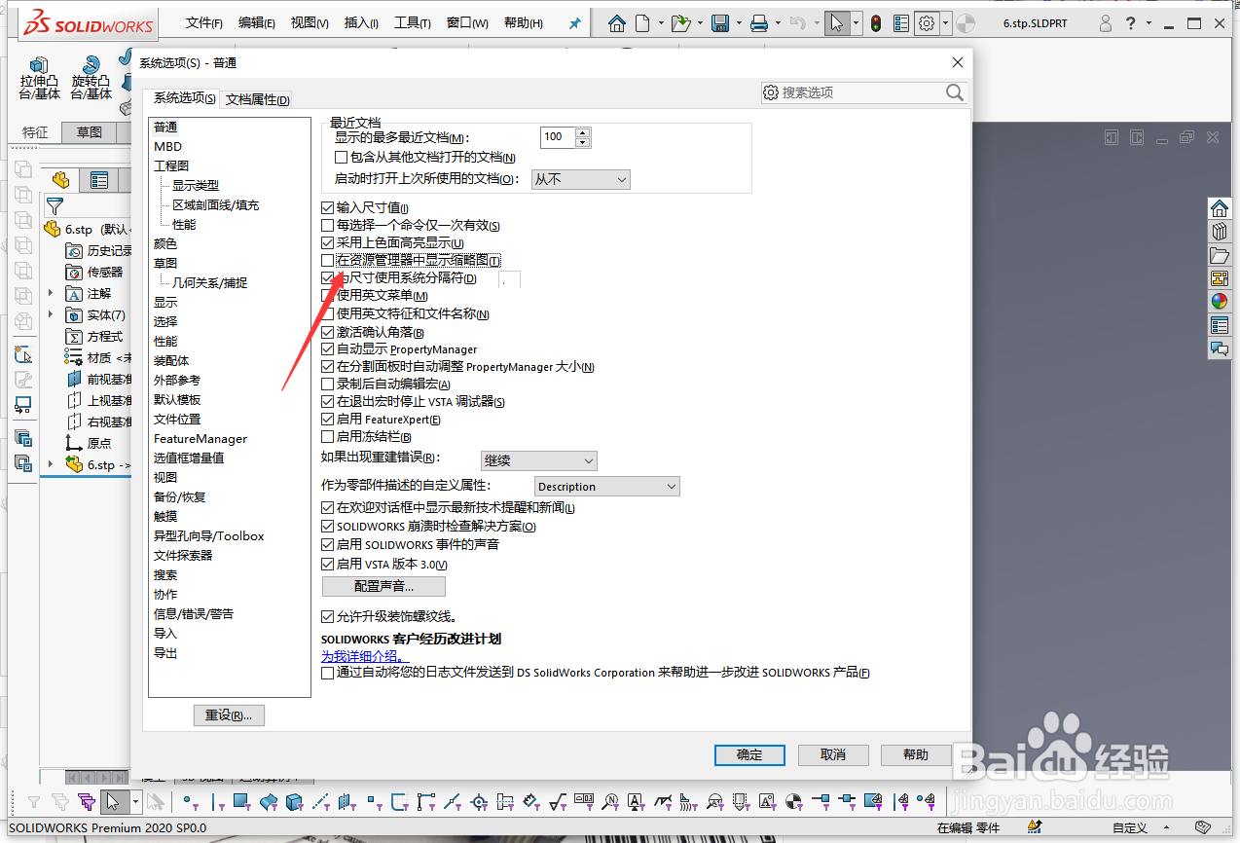Open the 启动时打开上次所使用的文档 dropdown (从不)
The image size is (1240, 843).
click(581, 179)
